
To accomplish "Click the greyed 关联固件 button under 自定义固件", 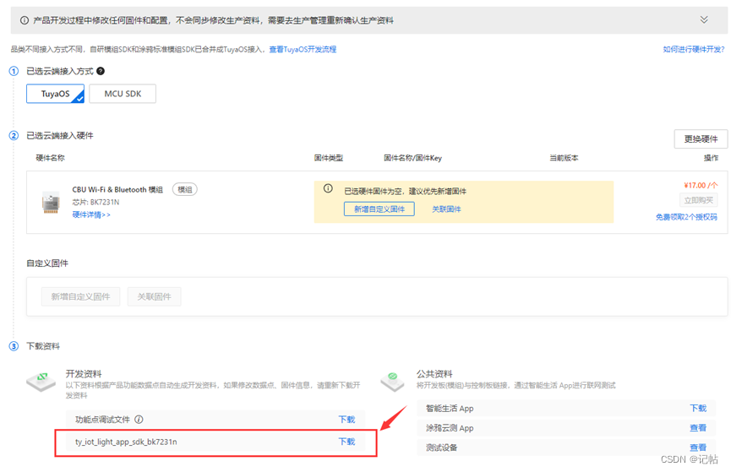I will pyautogui.click(x=155, y=297).
